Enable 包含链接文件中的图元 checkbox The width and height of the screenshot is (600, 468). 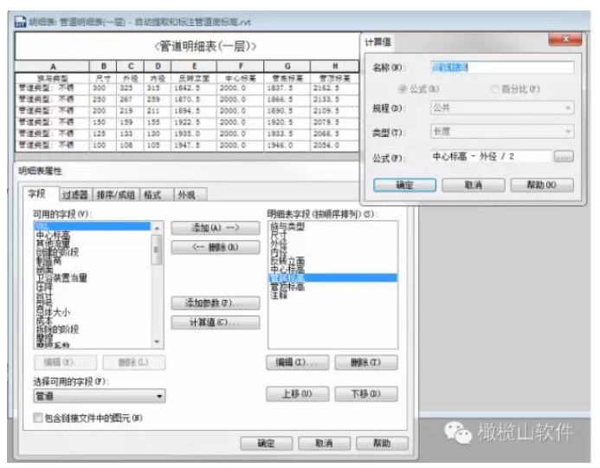[x=37, y=418]
